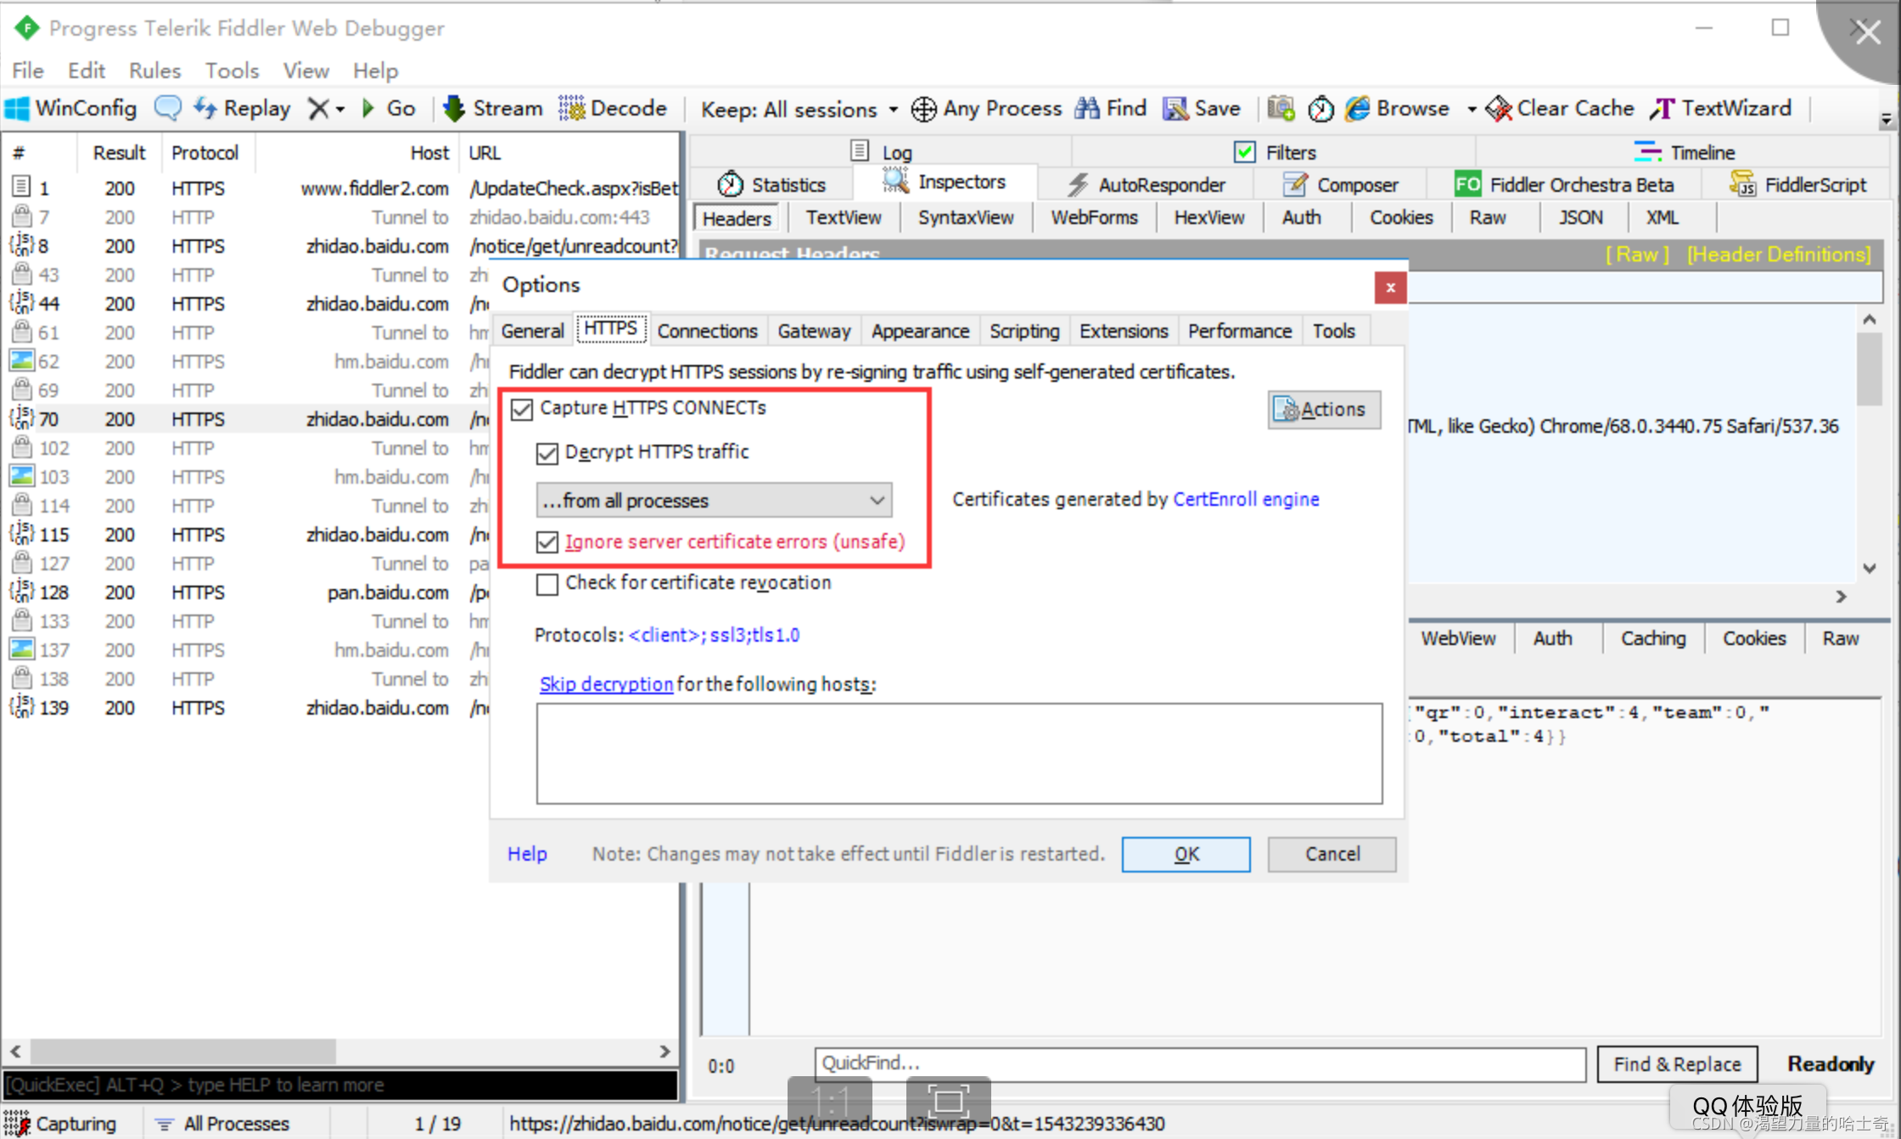This screenshot has width=1901, height=1139.
Task: Click Find & Replace button
Action: [1677, 1064]
